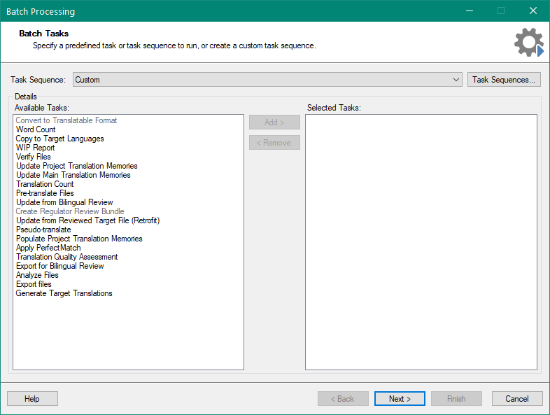550x415 pixels.
Task: Click the Task Sequences... button
Action: pos(504,80)
